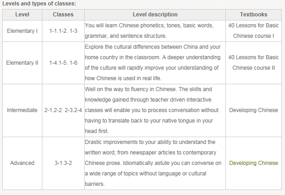Screen dimensions: 285x195
Task: Click the Textbooks column header
Action: [254, 15]
